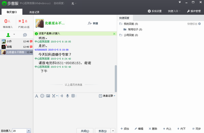Click the green info icon in notice bar
204x133 pixels.
tap(36, 34)
